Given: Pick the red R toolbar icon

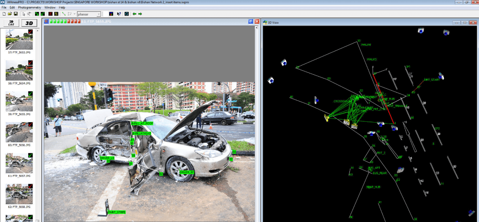Looking at the screenshot, I should (50, 14).
